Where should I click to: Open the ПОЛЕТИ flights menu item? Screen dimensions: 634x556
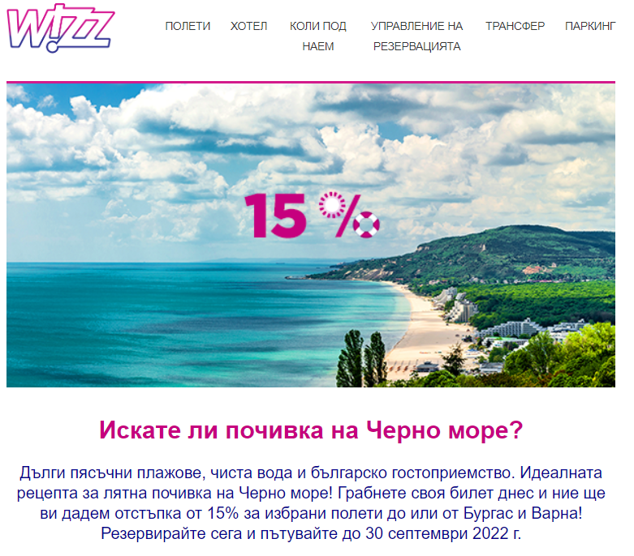pos(188,26)
